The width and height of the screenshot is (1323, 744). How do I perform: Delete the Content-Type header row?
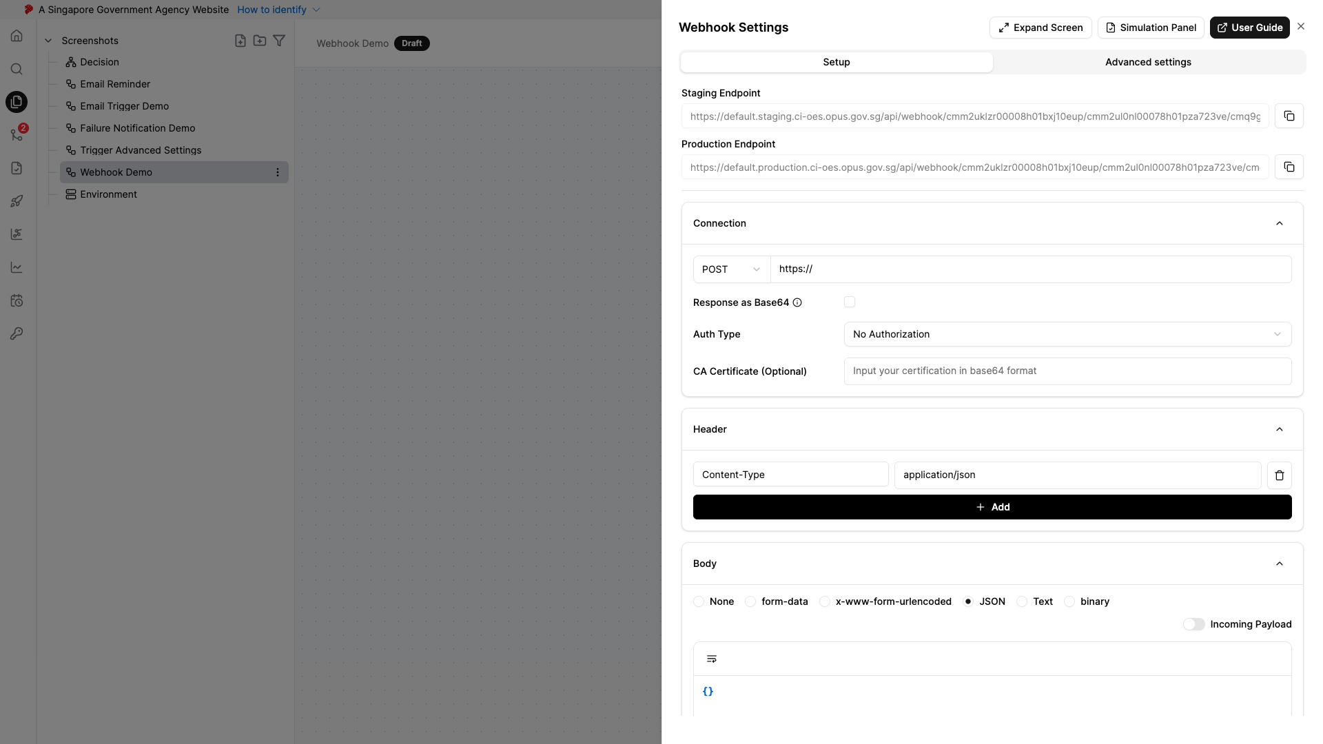[x=1280, y=475]
